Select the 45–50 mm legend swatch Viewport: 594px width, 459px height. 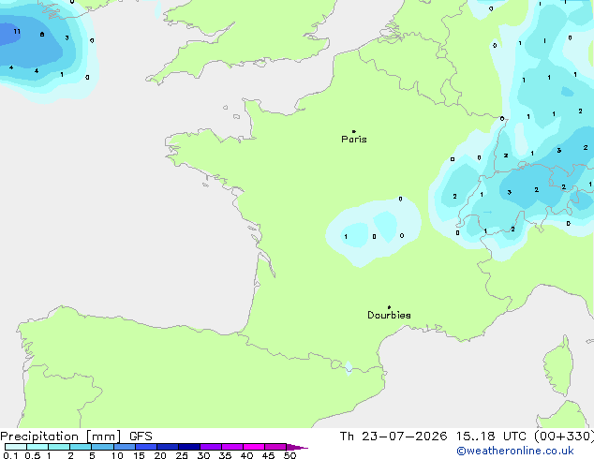(x=275, y=447)
